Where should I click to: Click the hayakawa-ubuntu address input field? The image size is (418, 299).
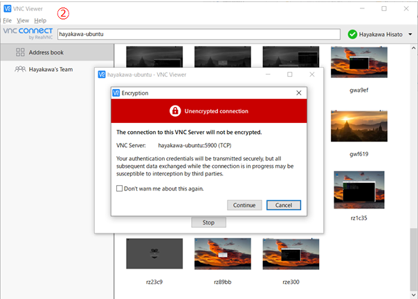198,34
